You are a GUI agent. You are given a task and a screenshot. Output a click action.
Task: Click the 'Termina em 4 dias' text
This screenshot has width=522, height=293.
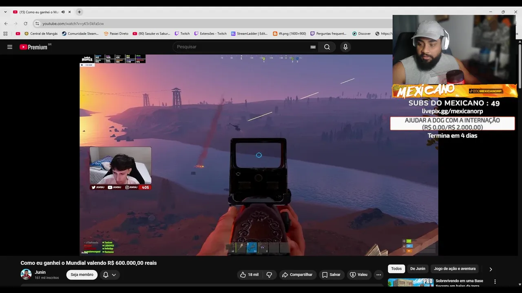(452, 136)
